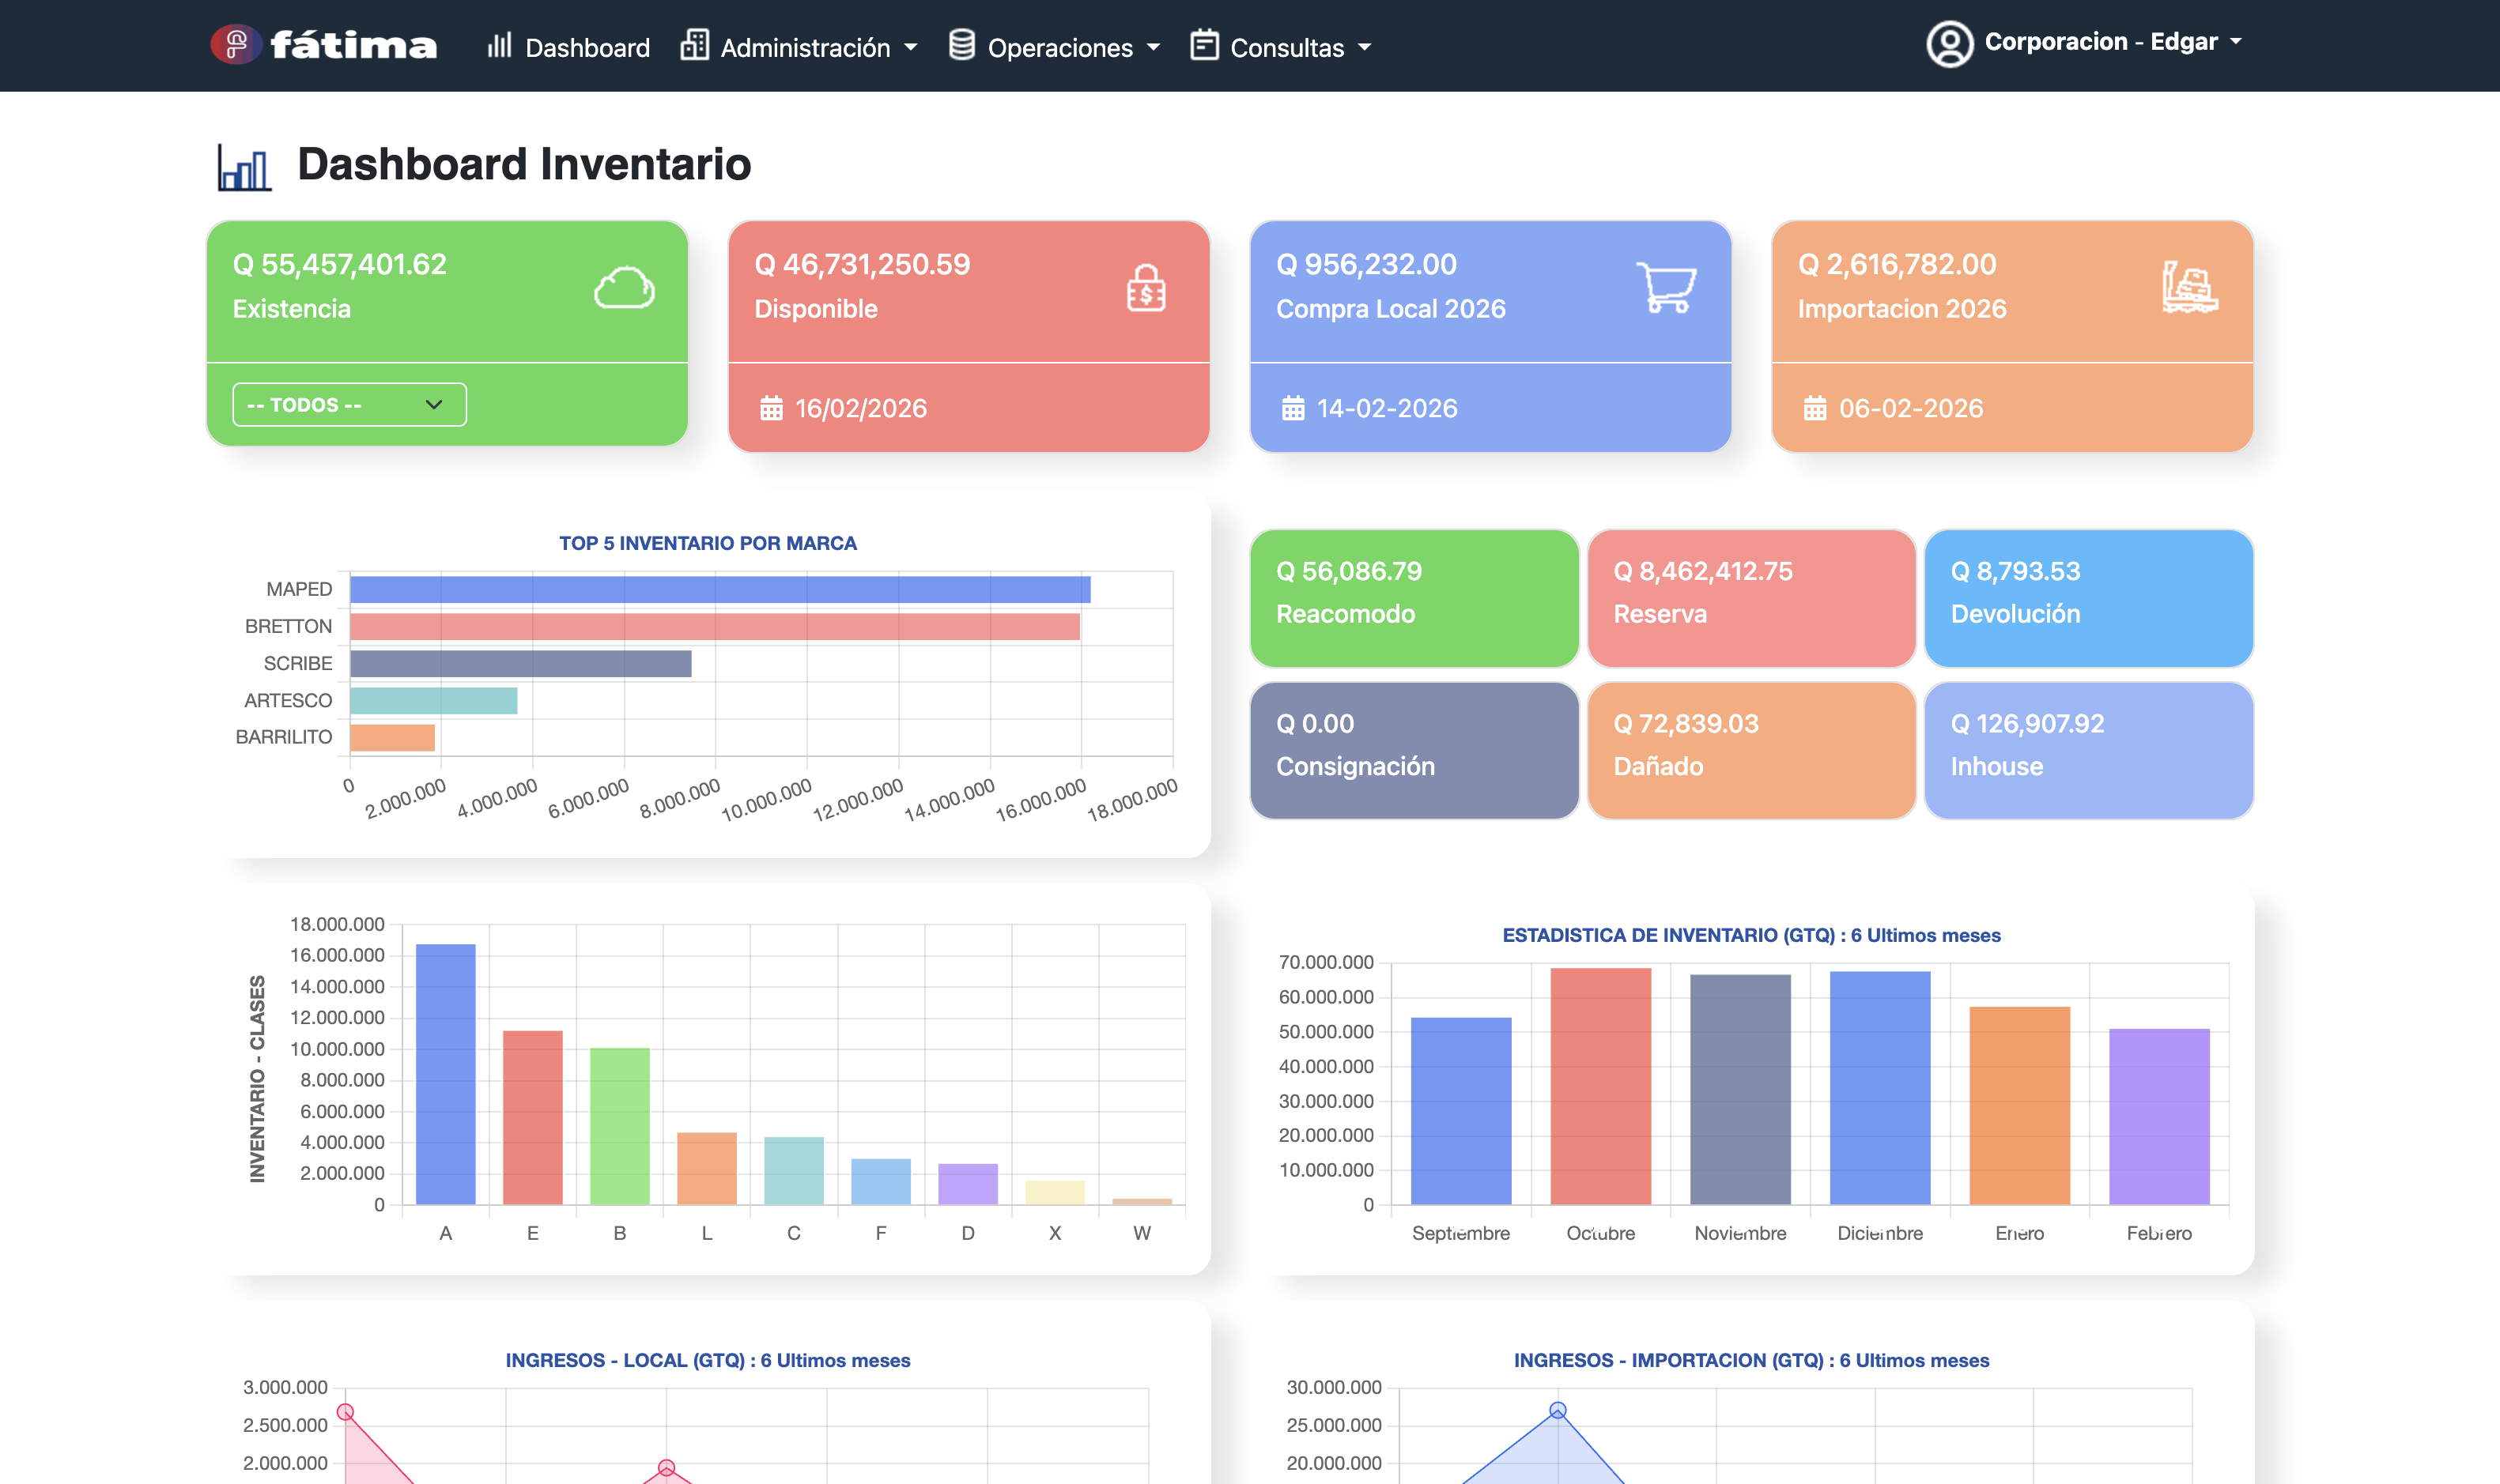The width and height of the screenshot is (2500, 1484).
Task: Go to Dashboard in the navbar
Action: point(568,47)
